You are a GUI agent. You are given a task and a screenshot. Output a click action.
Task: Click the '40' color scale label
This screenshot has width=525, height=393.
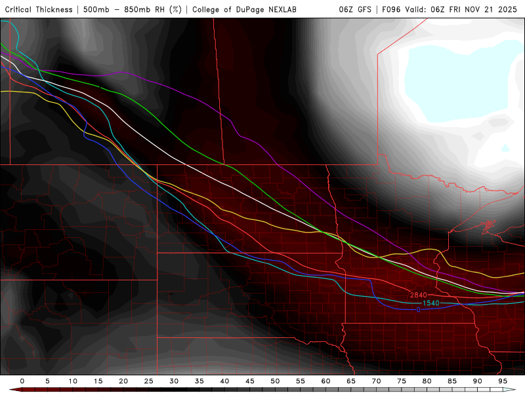(224, 381)
